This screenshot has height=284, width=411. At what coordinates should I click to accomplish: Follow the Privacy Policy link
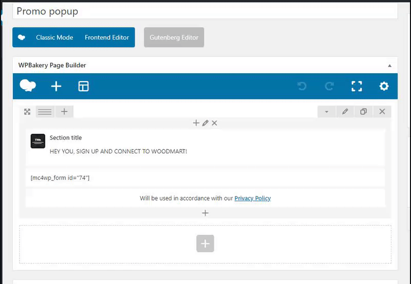tap(252, 198)
